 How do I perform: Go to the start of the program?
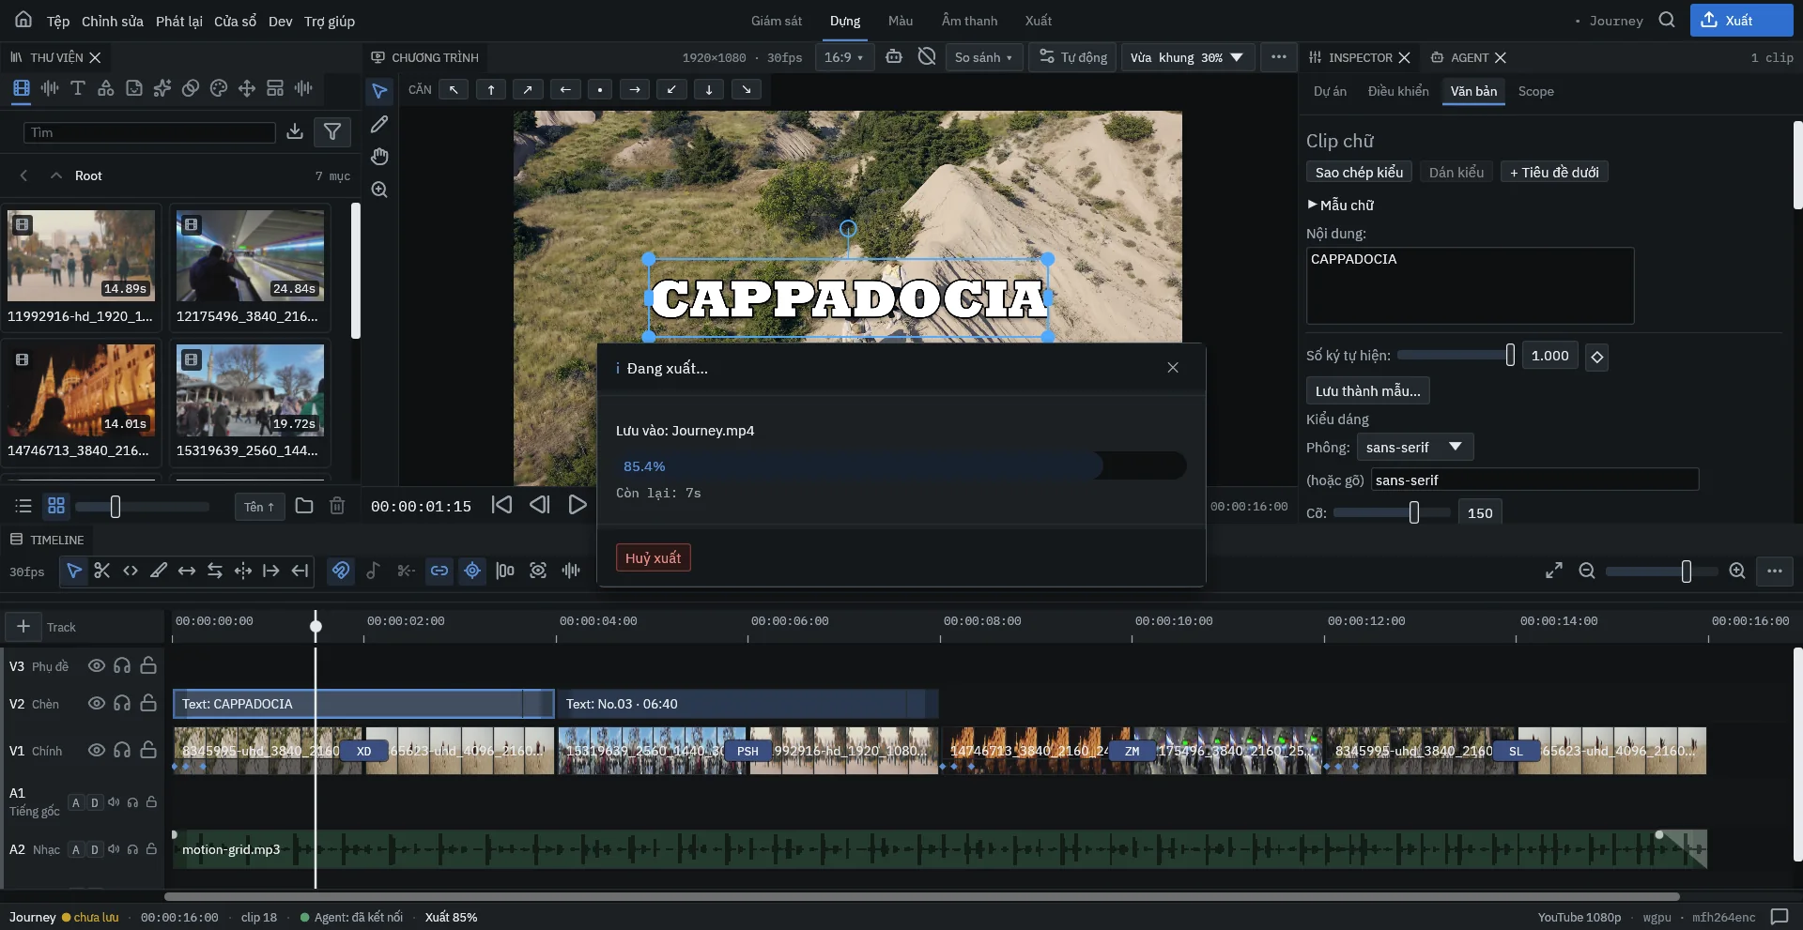(x=502, y=505)
